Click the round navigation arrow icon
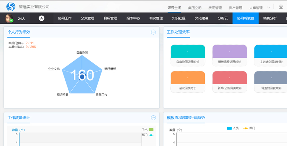 point(41,18)
